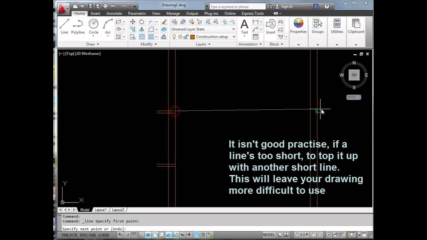Image resolution: width=427 pixels, height=240 pixels.
Task: Expand the Draw panel
Action: pos(93,44)
